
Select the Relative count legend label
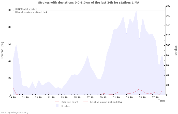tap(70, 102)
